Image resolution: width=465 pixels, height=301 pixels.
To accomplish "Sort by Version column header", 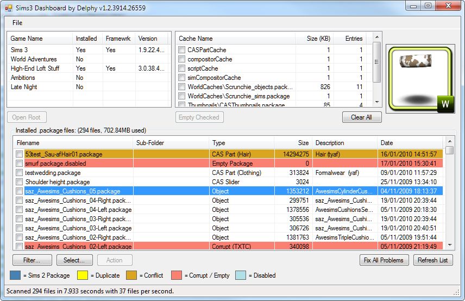I will point(152,39).
